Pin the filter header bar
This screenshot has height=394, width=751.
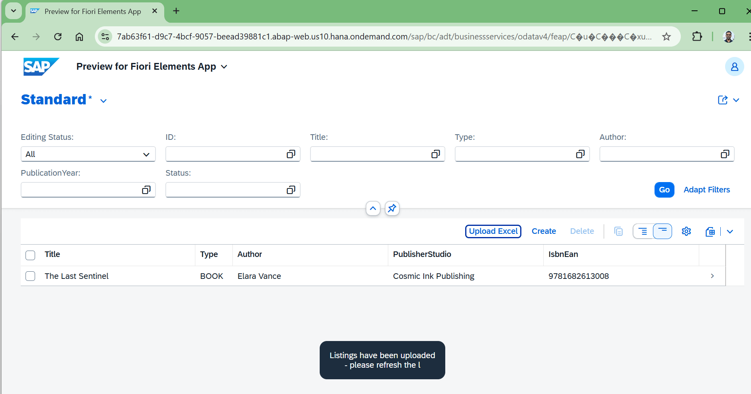[392, 208]
